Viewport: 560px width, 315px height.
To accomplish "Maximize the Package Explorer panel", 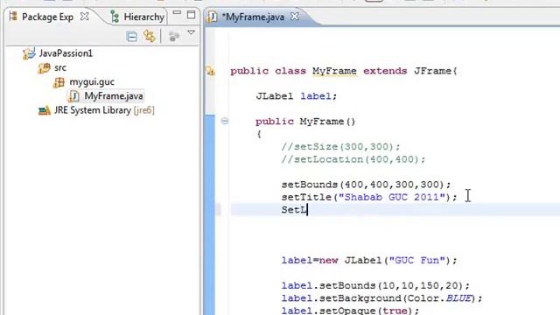I will (191, 15).
